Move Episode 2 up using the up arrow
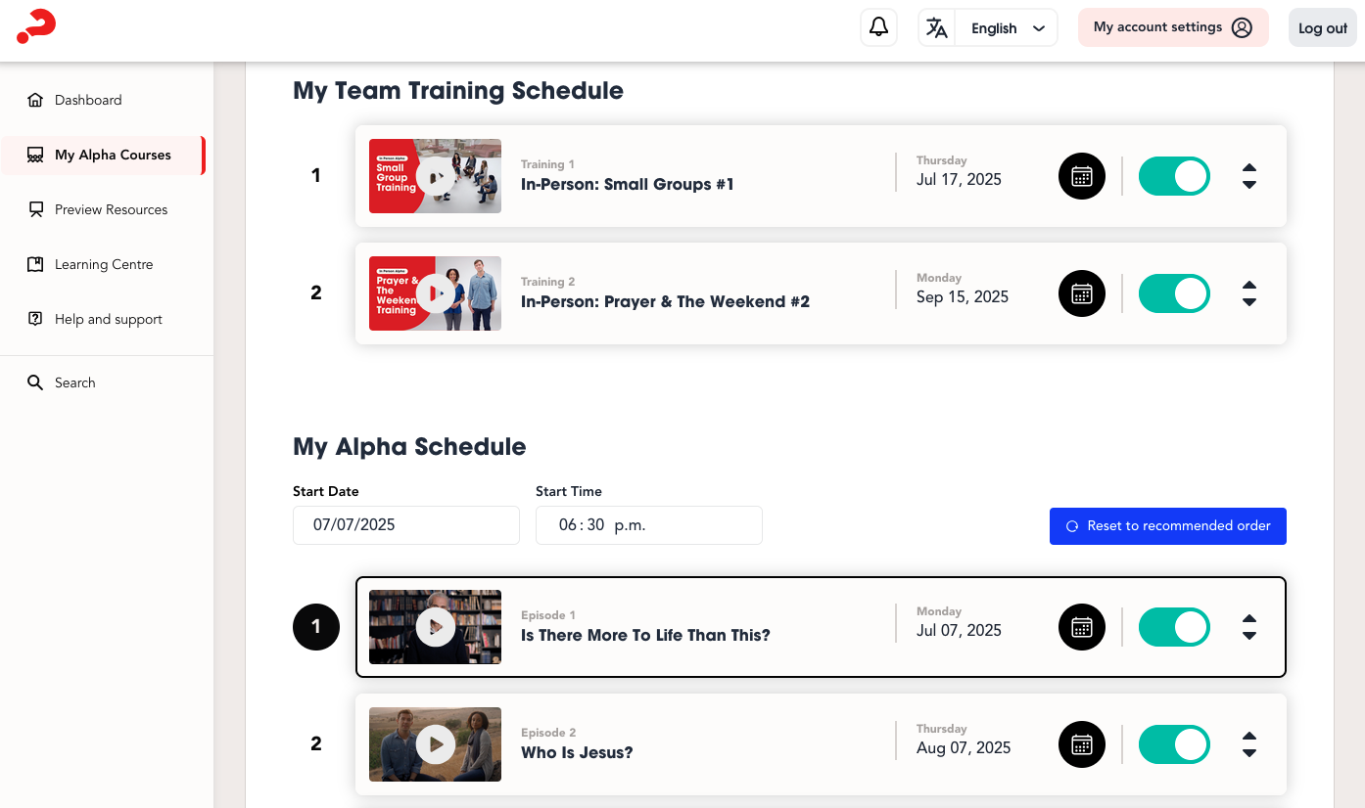Screen dimensions: 1365x808 click(1249, 738)
